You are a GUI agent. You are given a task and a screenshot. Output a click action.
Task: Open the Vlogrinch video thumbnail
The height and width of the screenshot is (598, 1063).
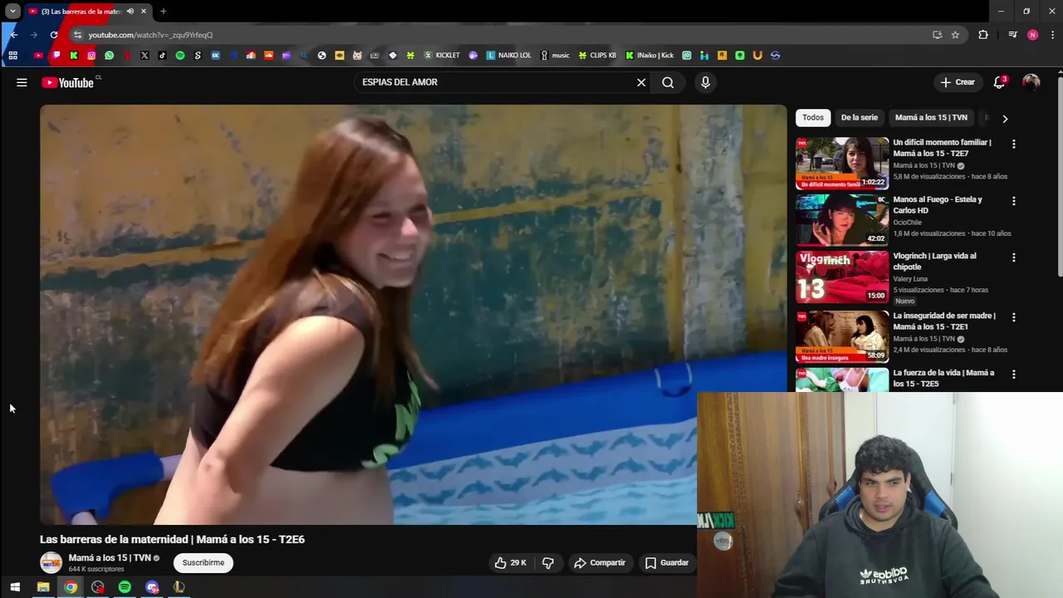point(842,277)
